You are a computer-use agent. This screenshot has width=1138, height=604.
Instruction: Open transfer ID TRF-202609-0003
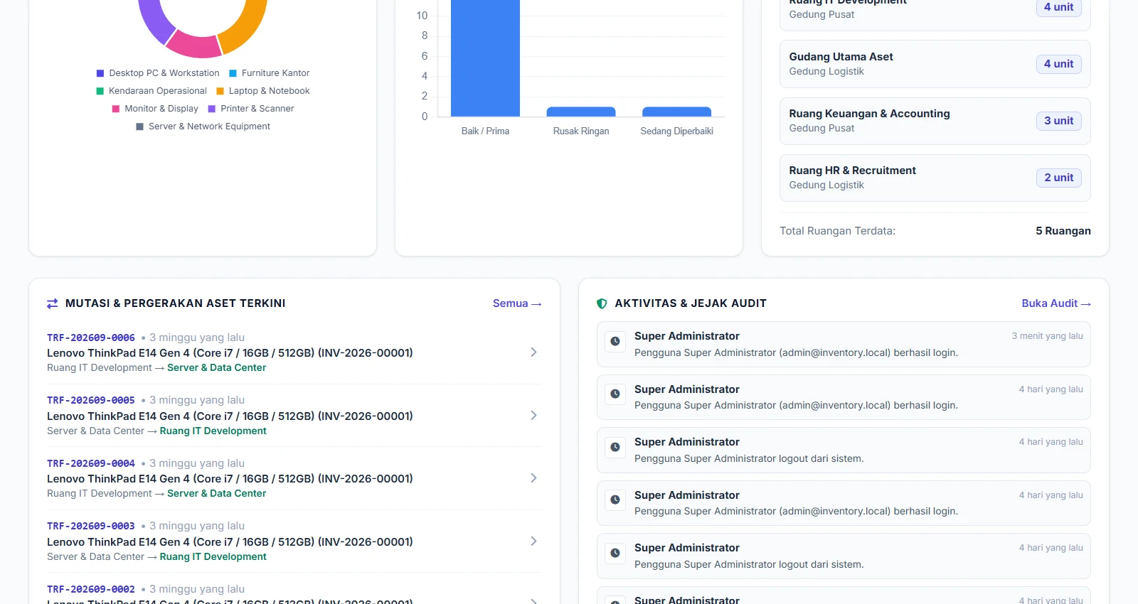point(91,526)
